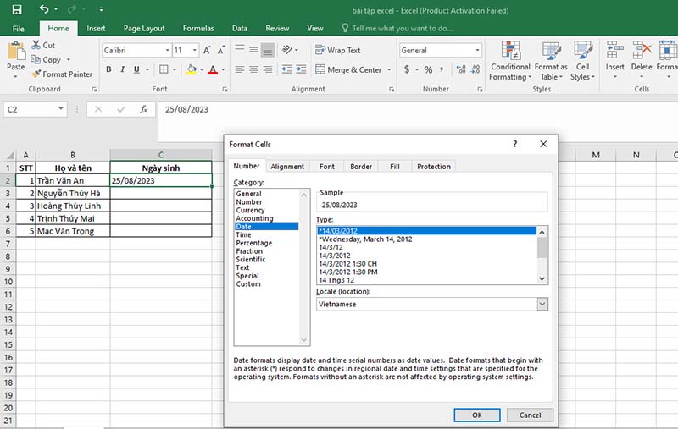Click the Save icon in title bar
Screen dimensions: 678x429
point(17,9)
